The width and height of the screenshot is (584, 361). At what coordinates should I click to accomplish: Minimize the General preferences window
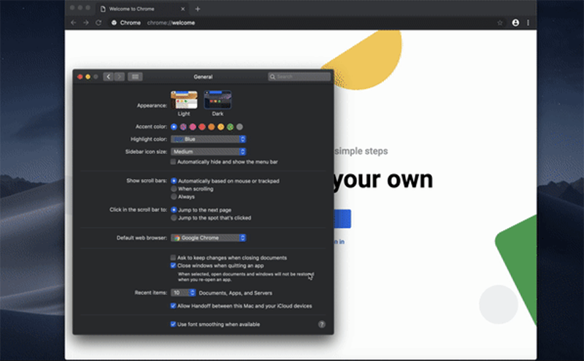click(88, 77)
